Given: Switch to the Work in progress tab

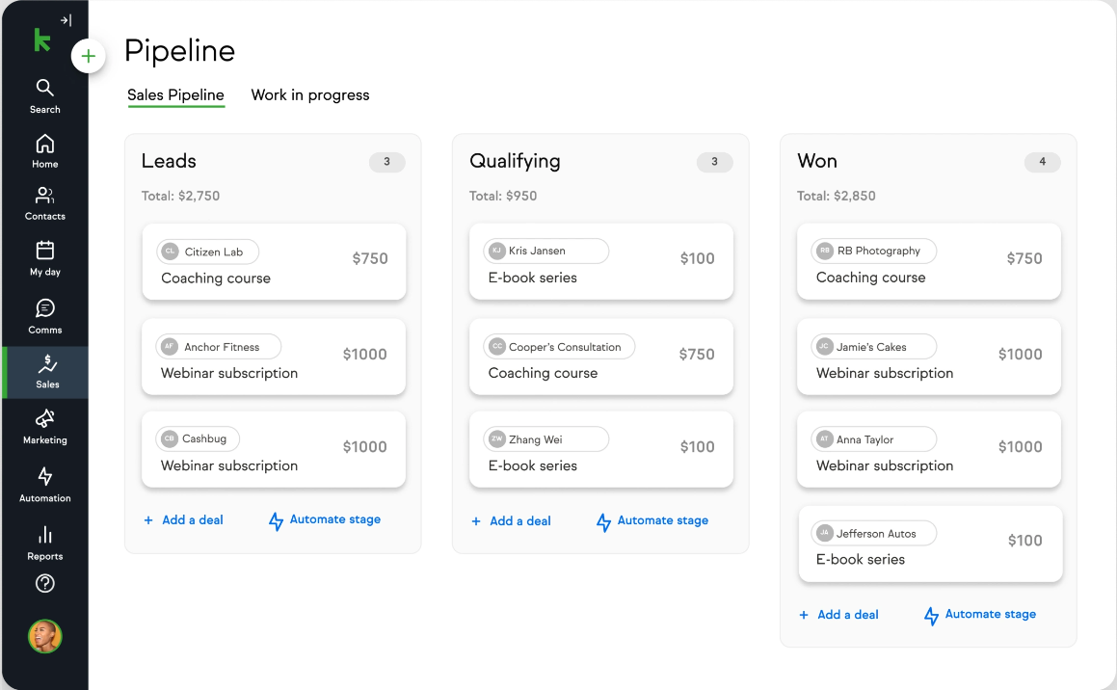Looking at the screenshot, I should [x=310, y=94].
